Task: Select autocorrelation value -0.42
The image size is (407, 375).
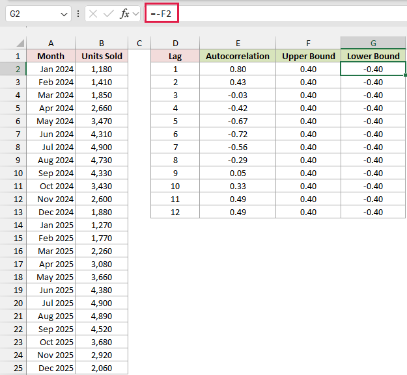Action: tap(238, 108)
